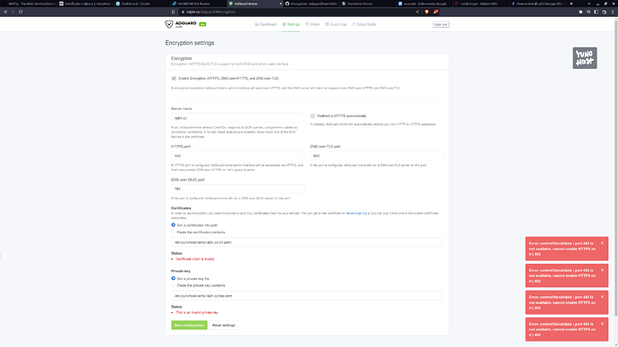The image size is (618, 347).
Task: Click the AdGuard Home shield logo
Action: point(169,24)
